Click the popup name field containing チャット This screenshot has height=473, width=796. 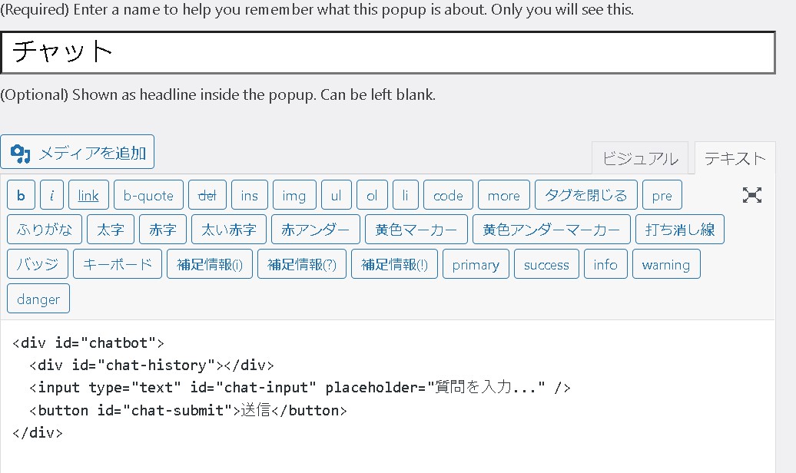387,52
